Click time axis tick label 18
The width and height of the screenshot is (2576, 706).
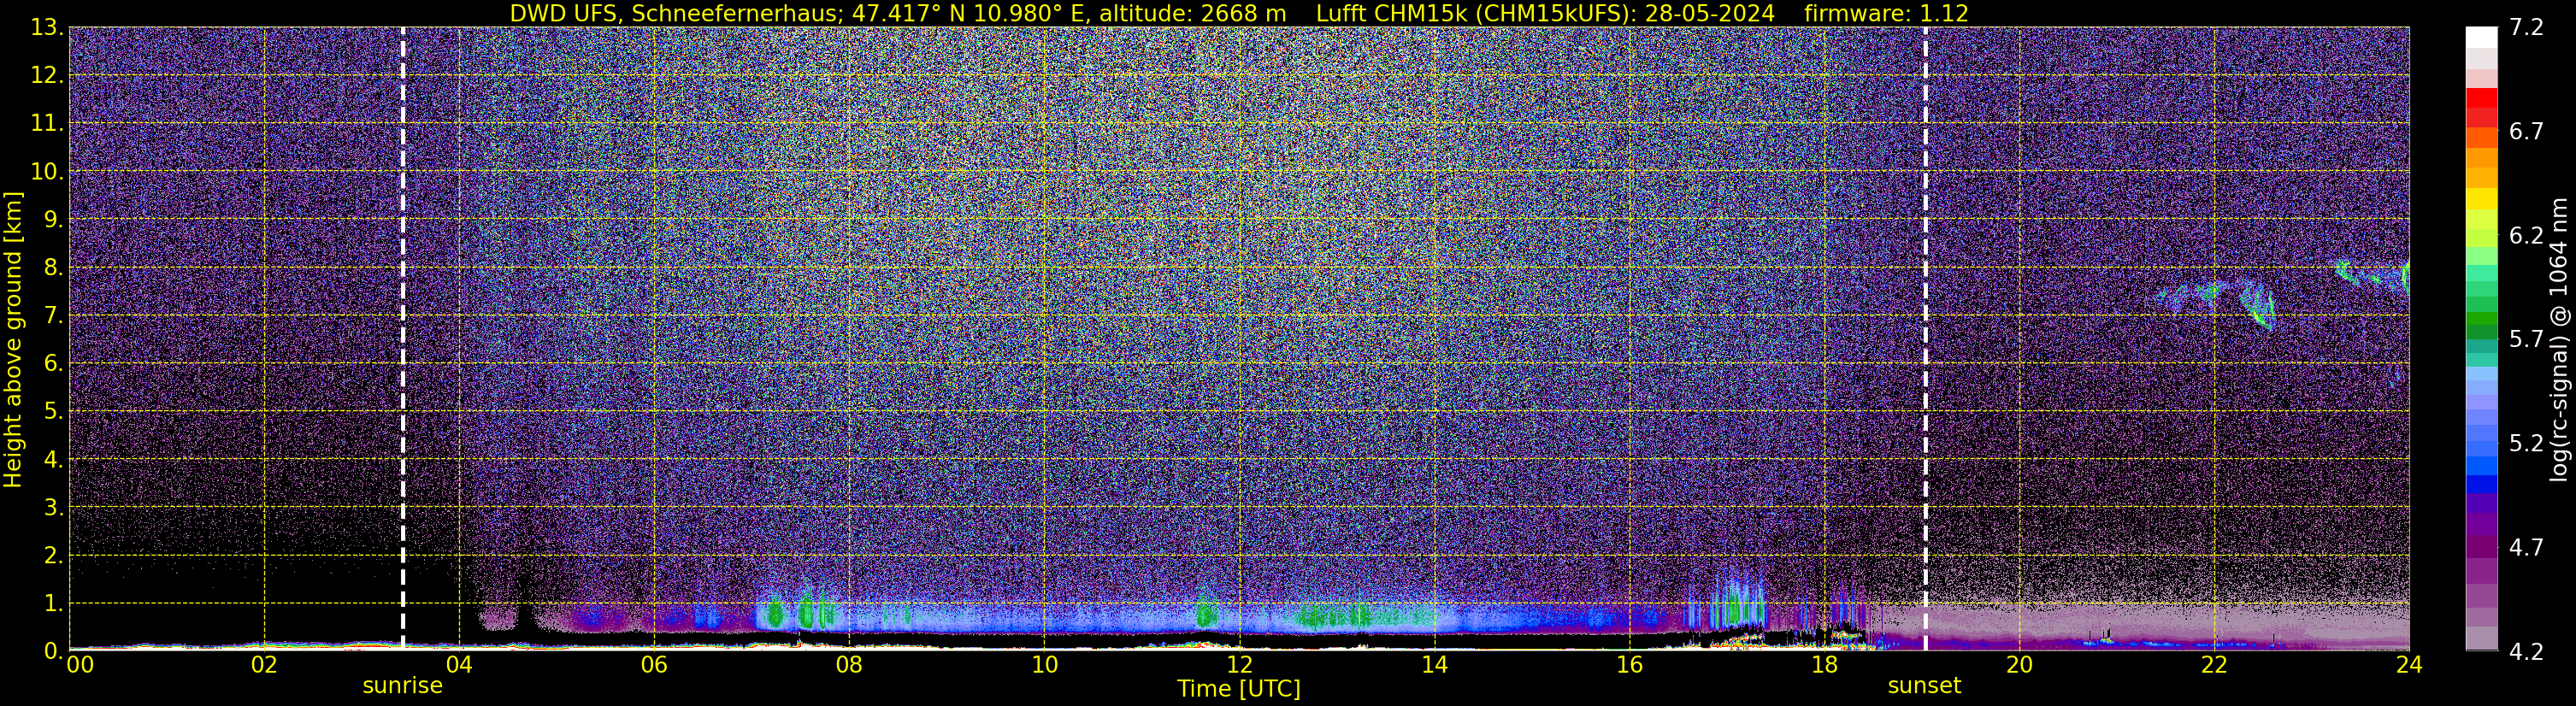[x=1824, y=665]
